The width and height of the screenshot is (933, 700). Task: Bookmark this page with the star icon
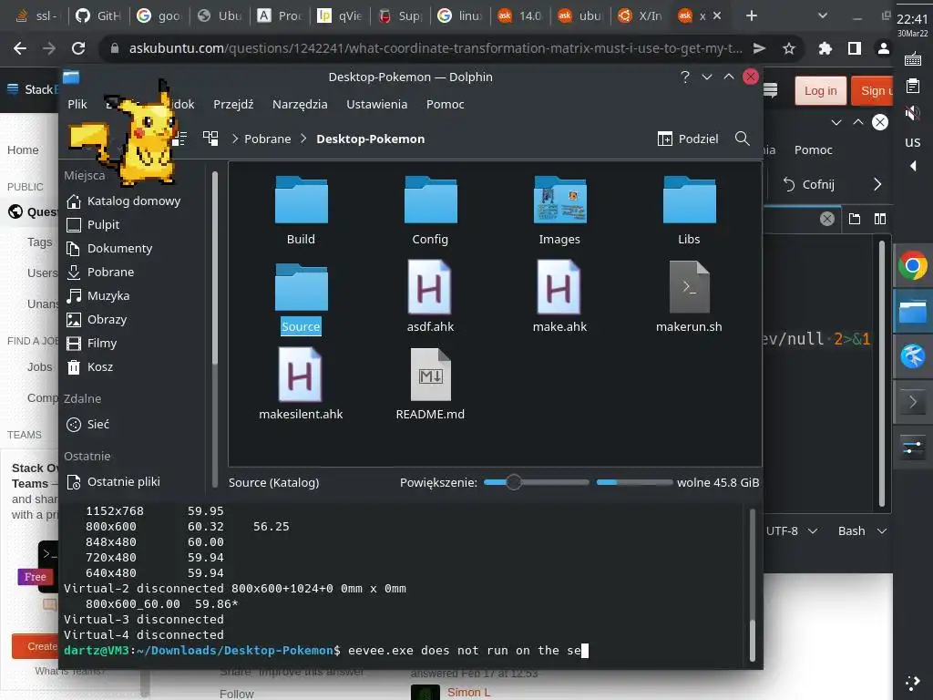coord(789,48)
